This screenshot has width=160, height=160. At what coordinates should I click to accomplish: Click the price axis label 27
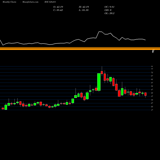point(152,103)
